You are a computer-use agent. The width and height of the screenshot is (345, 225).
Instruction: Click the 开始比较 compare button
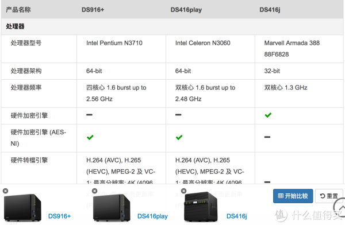tap(293, 196)
